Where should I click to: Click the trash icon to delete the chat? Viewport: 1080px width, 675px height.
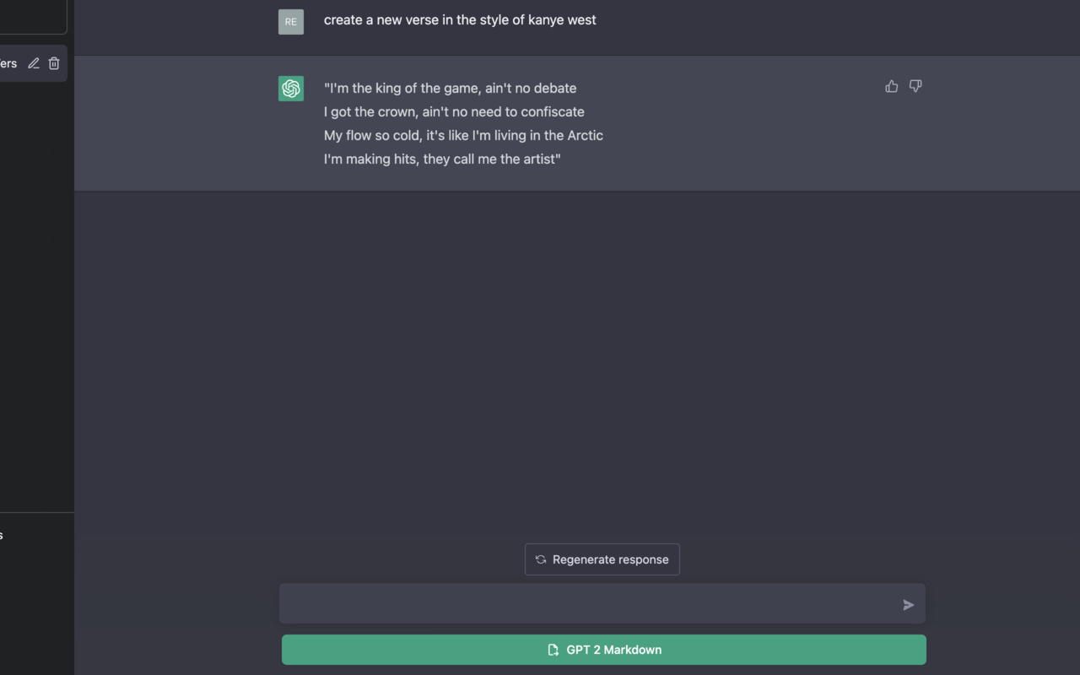[53, 62]
